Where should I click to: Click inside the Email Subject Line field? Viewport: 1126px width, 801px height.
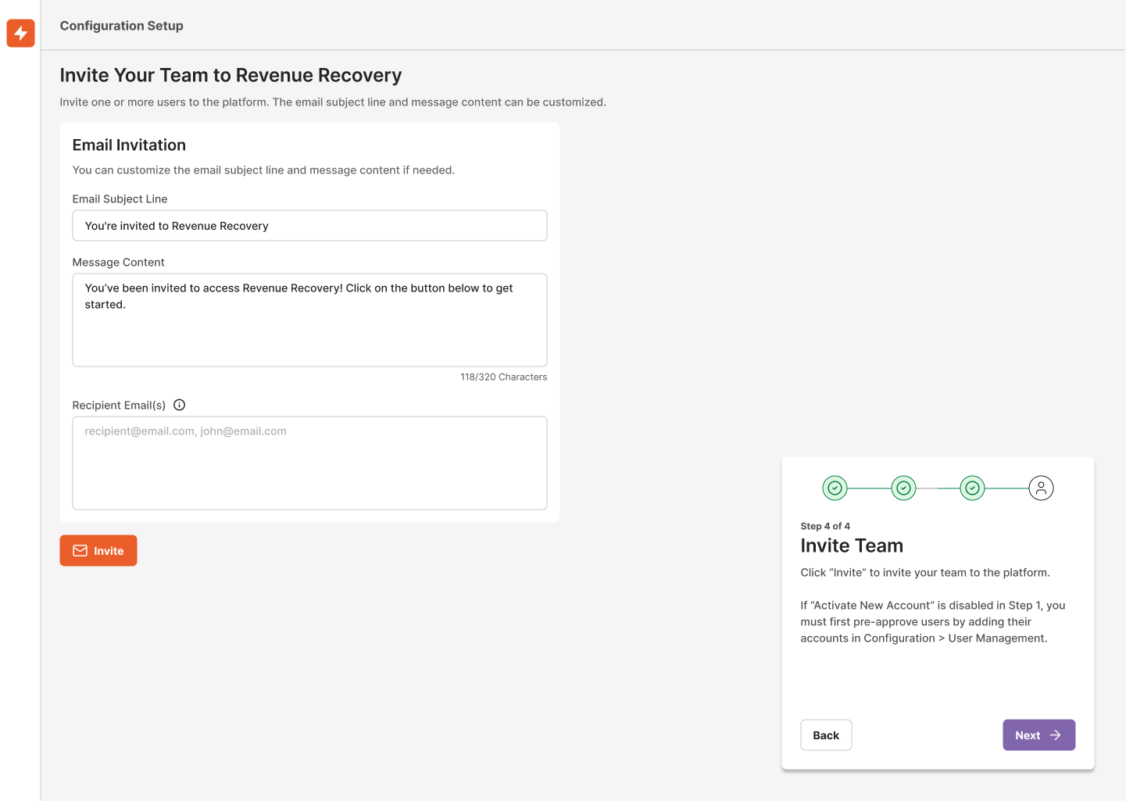[309, 225]
